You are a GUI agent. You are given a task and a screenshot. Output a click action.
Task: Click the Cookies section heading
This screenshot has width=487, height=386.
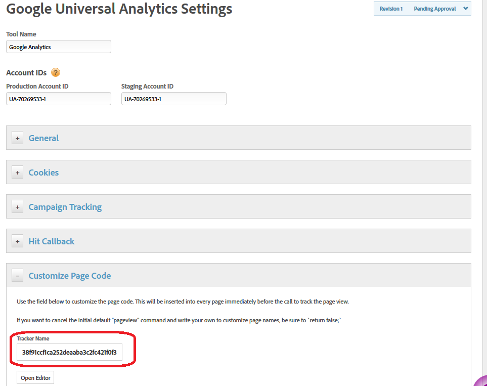point(43,173)
